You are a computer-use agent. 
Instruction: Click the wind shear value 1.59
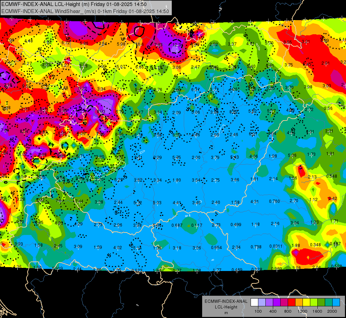[98, 247]
